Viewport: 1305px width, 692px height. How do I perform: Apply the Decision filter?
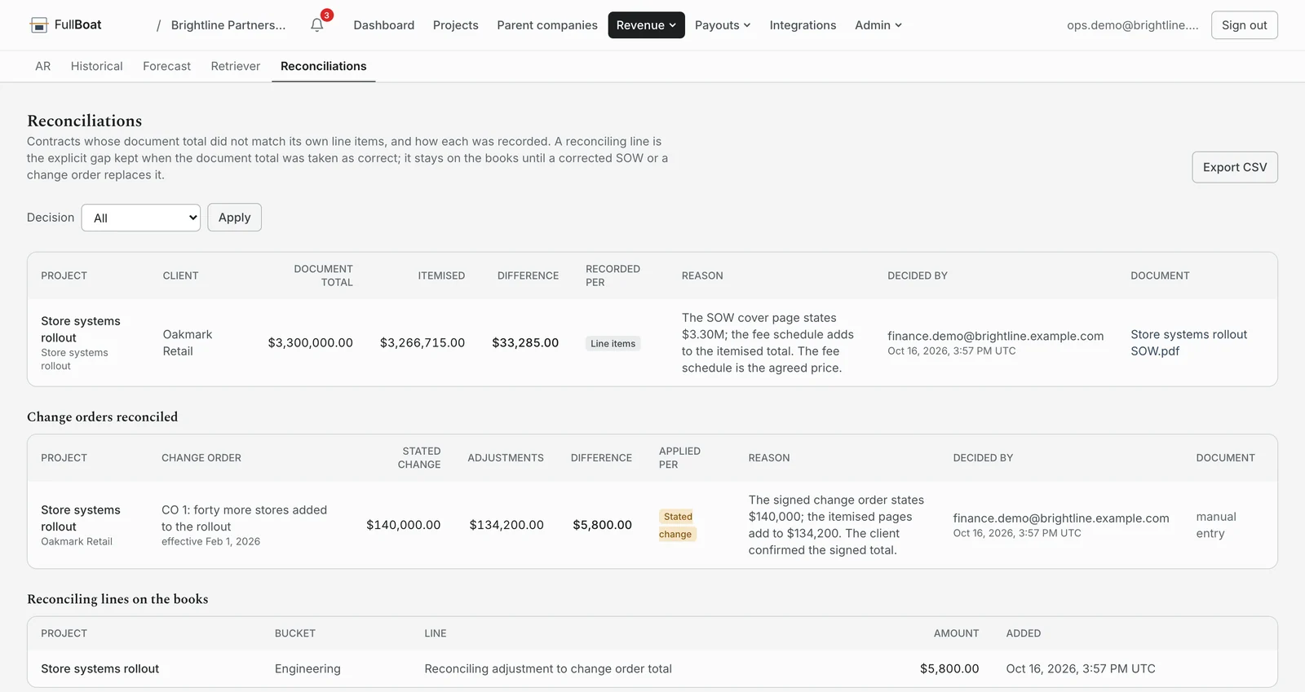click(234, 218)
